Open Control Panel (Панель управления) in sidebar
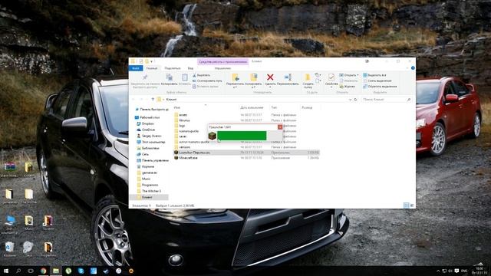This screenshot has width=491, height=276. click(153, 160)
